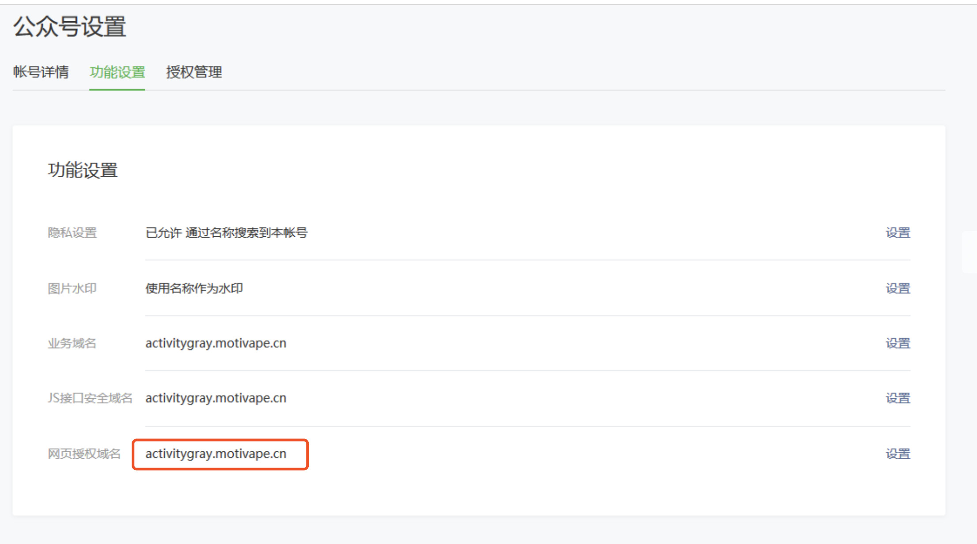This screenshot has height=544, width=977.
Task: Open 设置 for JS接口安全域名 row
Action: click(x=898, y=398)
